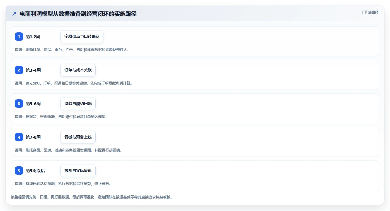The image size is (390, 211).
Task: Click description starting 说明：形成商品、渠道、活动
Action: [68, 150]
